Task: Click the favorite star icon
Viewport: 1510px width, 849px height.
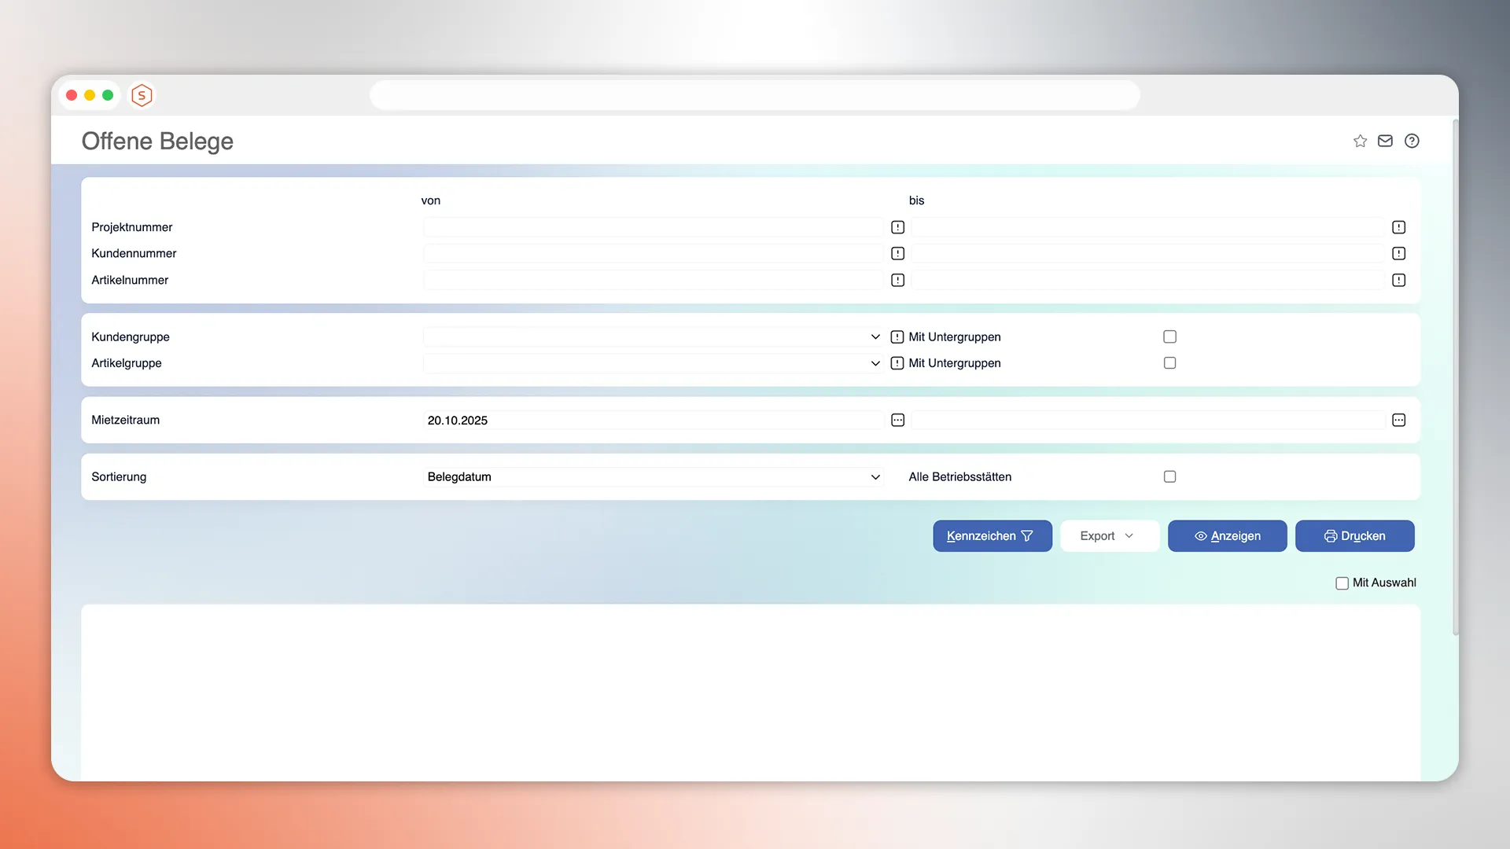Action: click(1360, 141)
